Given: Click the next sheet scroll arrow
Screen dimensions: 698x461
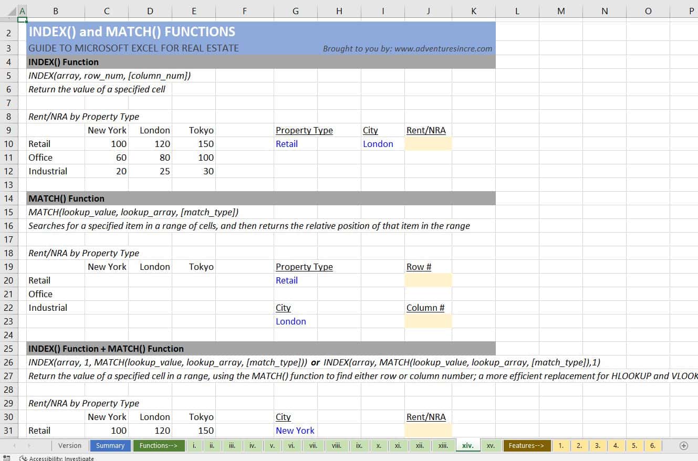Looking at the screenshot, I should 28,445.
